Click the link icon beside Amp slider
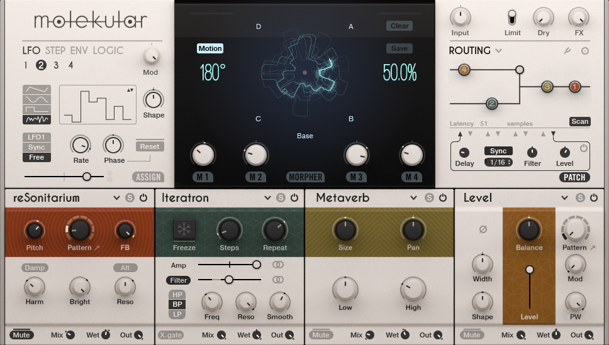Screen dimensions: 609x345 [277, 265]
